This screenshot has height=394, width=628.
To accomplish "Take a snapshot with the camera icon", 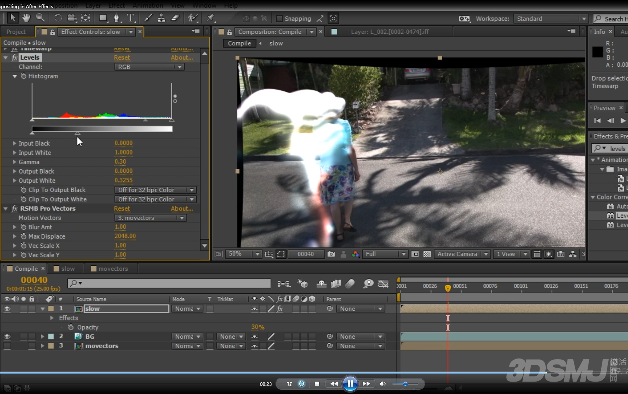I will click(x=331, y=254).
